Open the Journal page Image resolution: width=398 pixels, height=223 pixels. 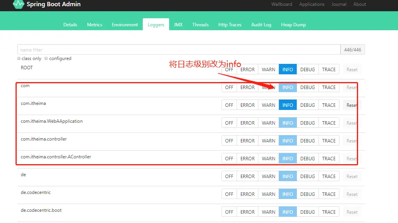point(339,4)
